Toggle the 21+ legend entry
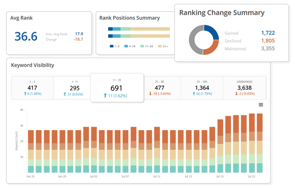The height and width of the screenshot is (190, 295). pyautogui.click(x=163, y=46)
